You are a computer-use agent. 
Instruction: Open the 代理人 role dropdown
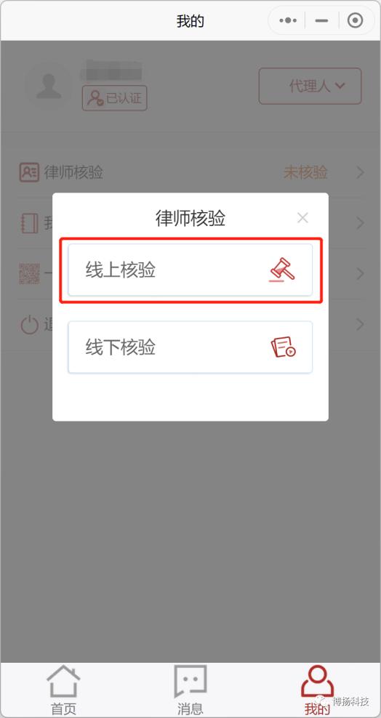tap(310, 86)
